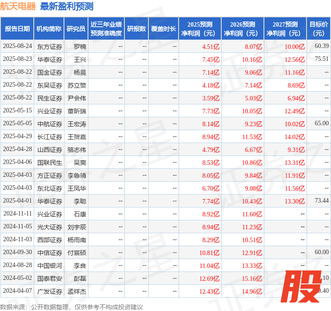Select the 东方证券 institution cell
Viewport: 331px width, 311px height.
point(49,46)
